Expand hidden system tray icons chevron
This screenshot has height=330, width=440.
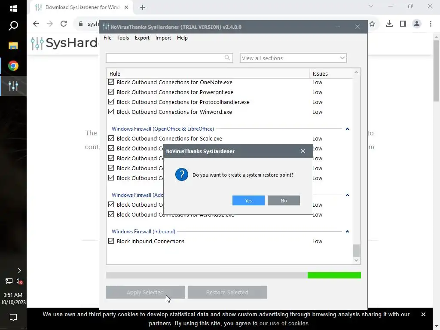[x=19, y=271]
